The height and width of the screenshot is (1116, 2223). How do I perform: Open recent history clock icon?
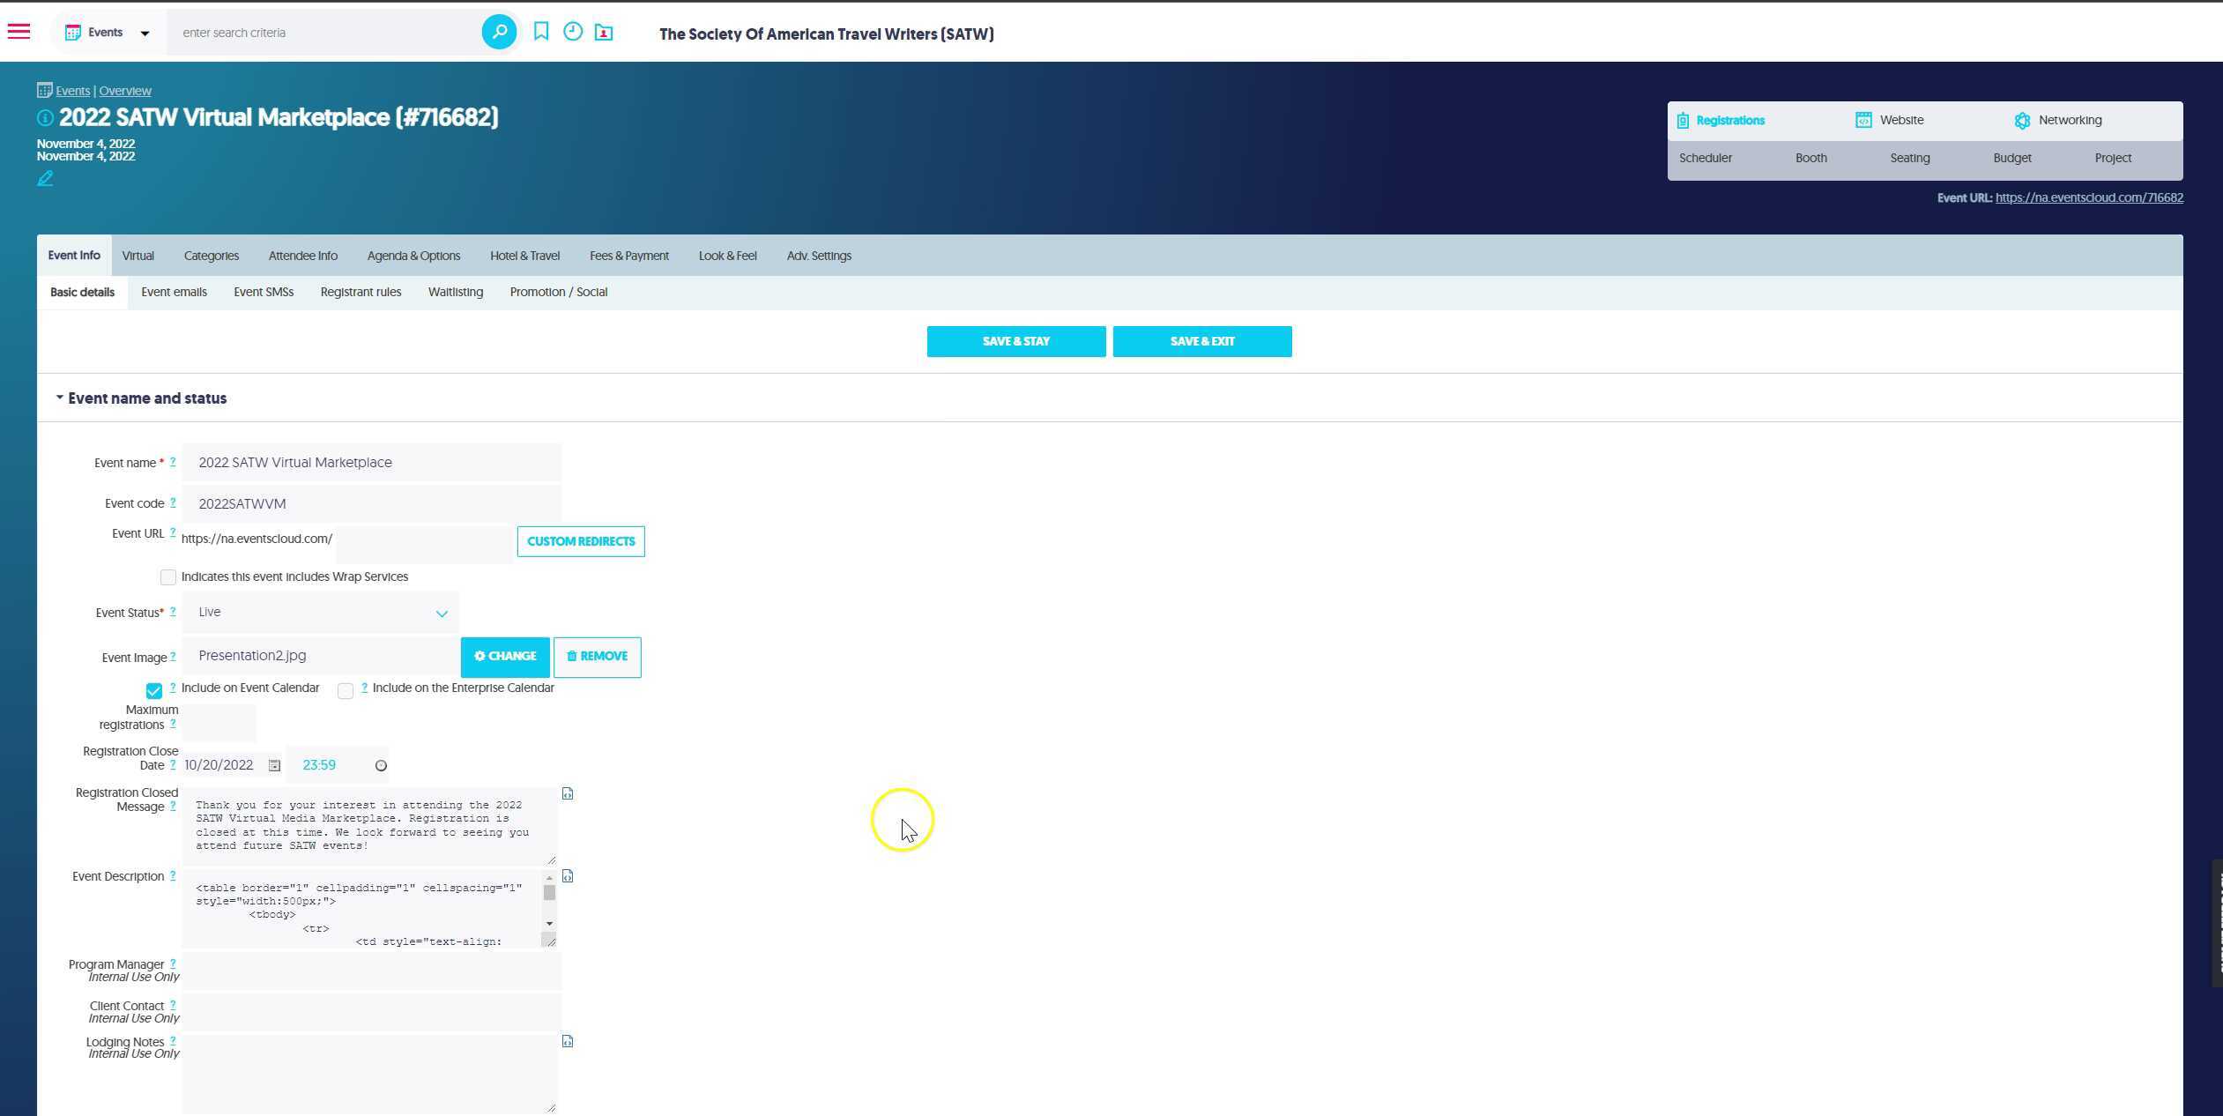pyautogui.click(x=573, y=32)
